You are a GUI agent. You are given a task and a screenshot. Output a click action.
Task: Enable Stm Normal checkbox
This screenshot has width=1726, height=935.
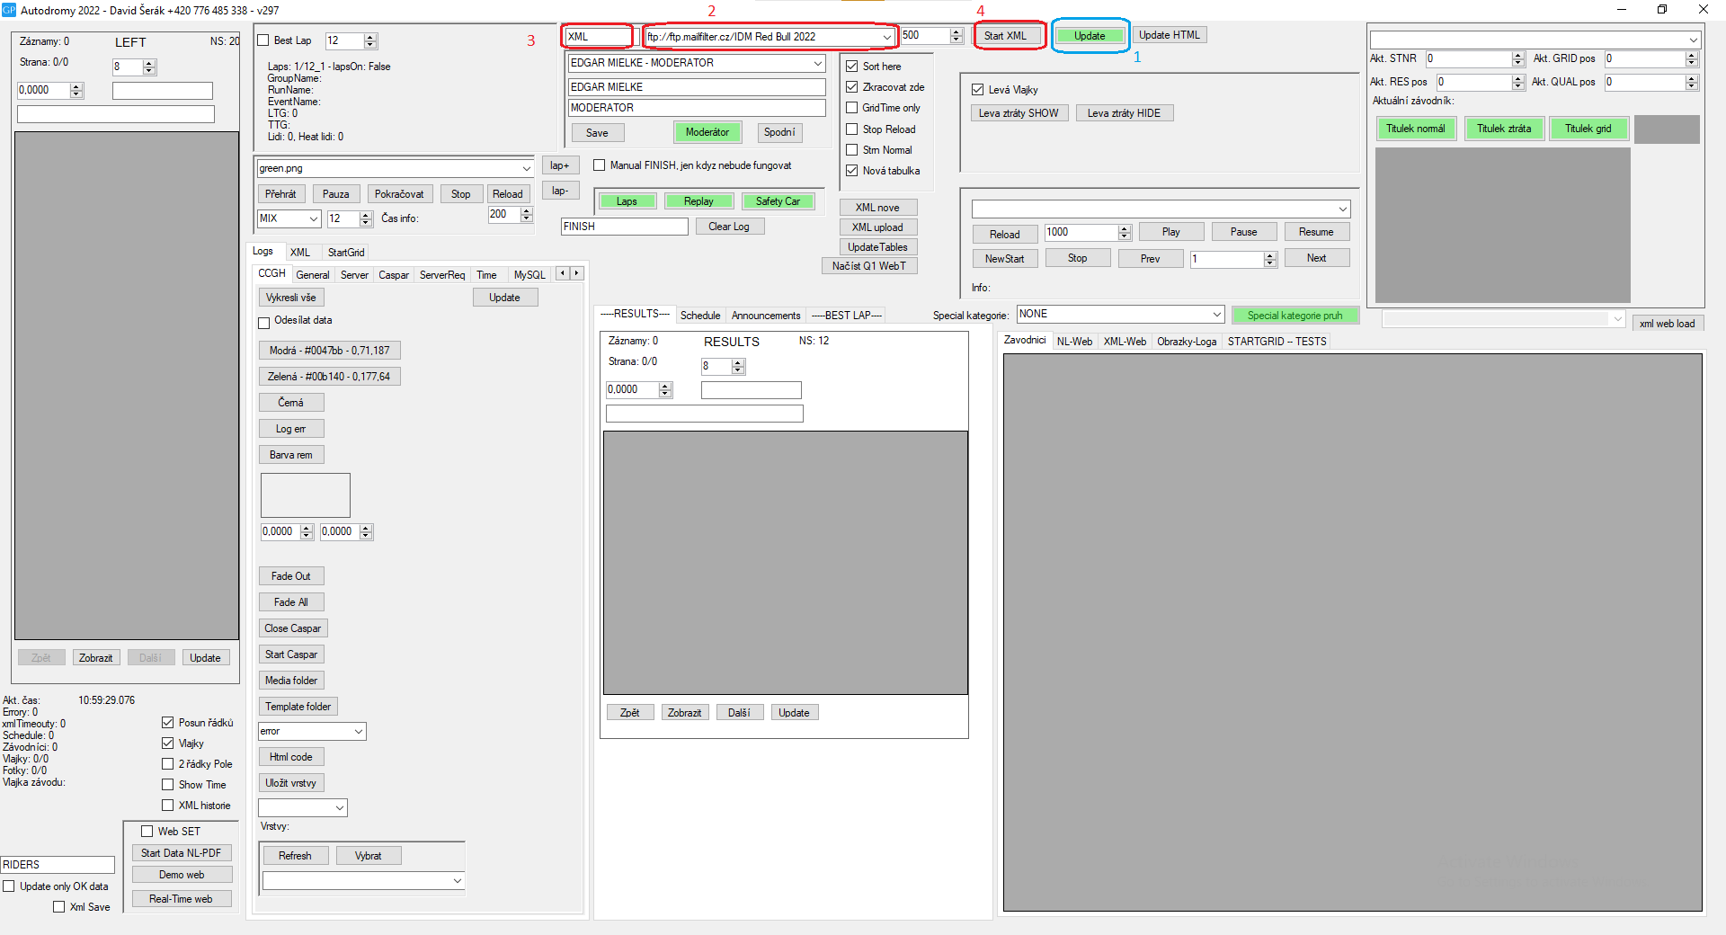pyautogui.click(x=851, y=150)
